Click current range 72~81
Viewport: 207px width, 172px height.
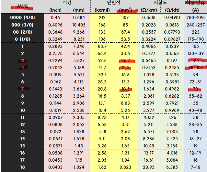coord(196,82)
